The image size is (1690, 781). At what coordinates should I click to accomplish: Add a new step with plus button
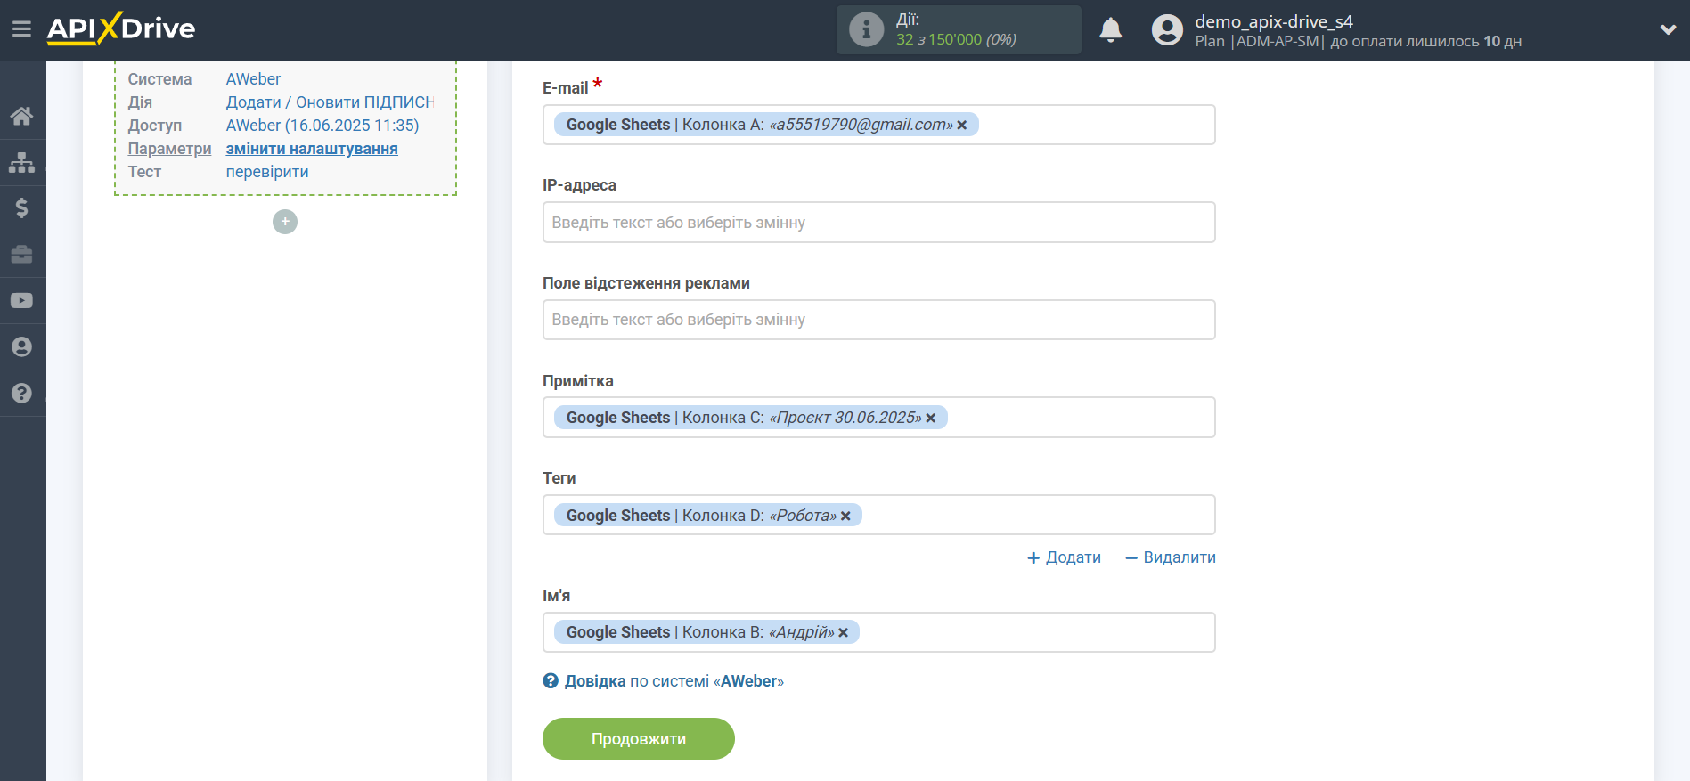tap(285, 222)
